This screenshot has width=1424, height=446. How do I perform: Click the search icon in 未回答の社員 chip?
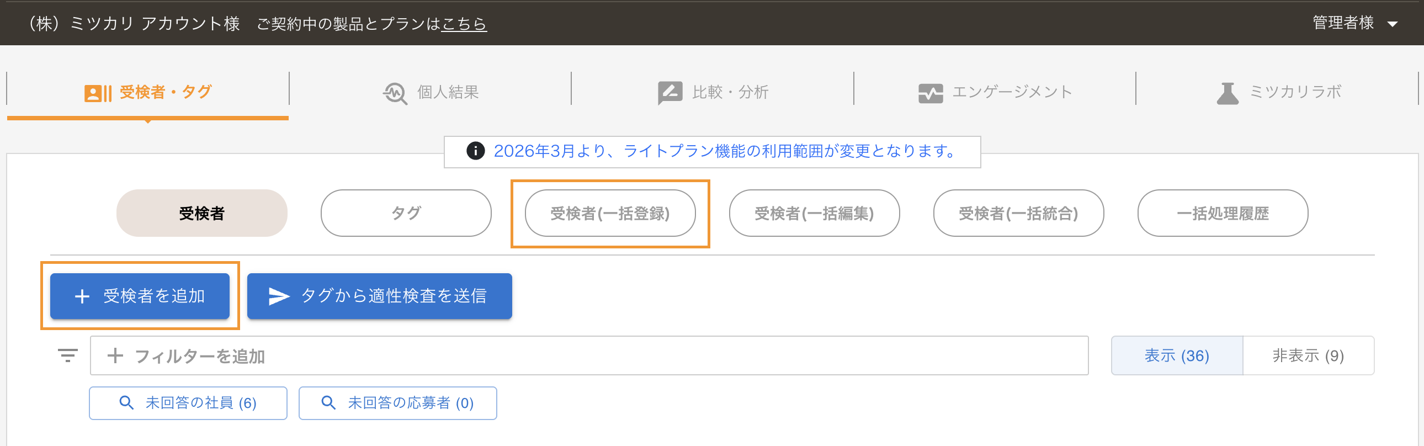126,403
